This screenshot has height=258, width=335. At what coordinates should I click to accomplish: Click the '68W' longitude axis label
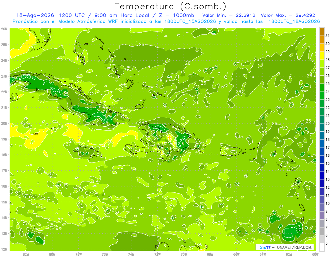[x=210, y=254]
